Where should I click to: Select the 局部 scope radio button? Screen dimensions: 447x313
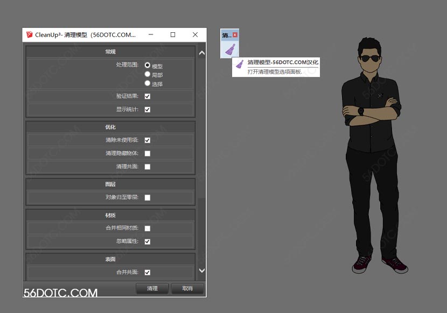(148, 74)
